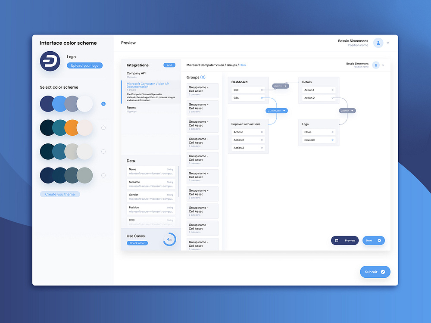Click the Flow breadcrumb link
This screenshot has height=323, width=431.
243,65
